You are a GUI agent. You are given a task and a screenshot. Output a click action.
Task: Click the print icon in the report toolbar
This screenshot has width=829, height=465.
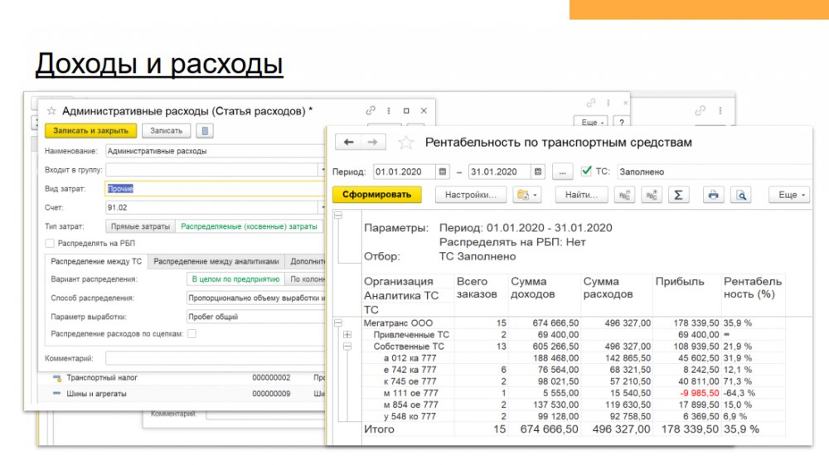(x=711, y=195)
